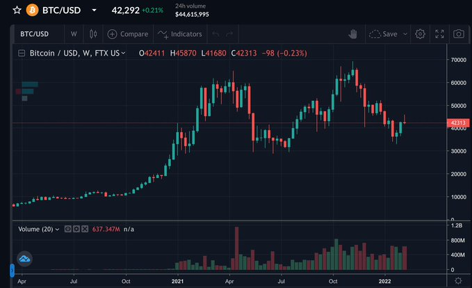Redo the last chart action
Image resolution: width=472 pixels, height=288 pixels.
coord(229,33)
